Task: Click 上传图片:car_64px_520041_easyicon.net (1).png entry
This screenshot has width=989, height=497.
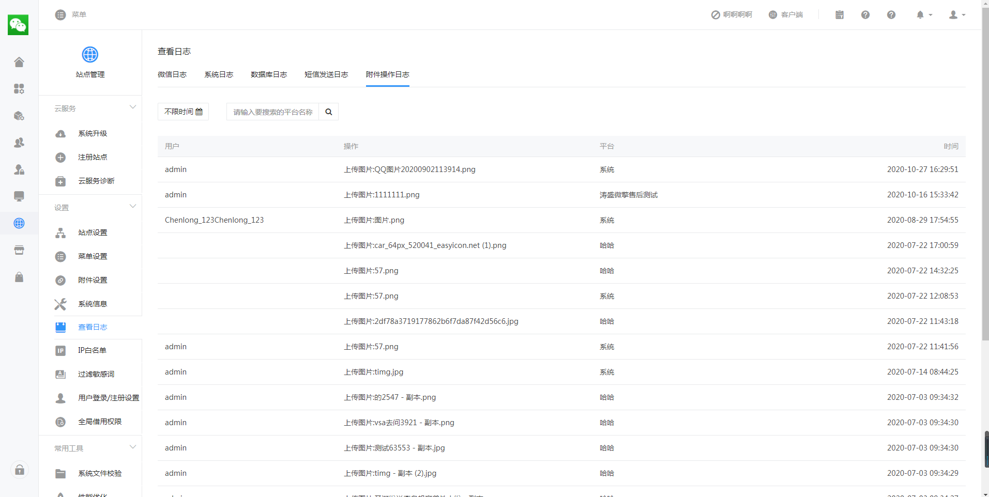Action: point(425,245)
